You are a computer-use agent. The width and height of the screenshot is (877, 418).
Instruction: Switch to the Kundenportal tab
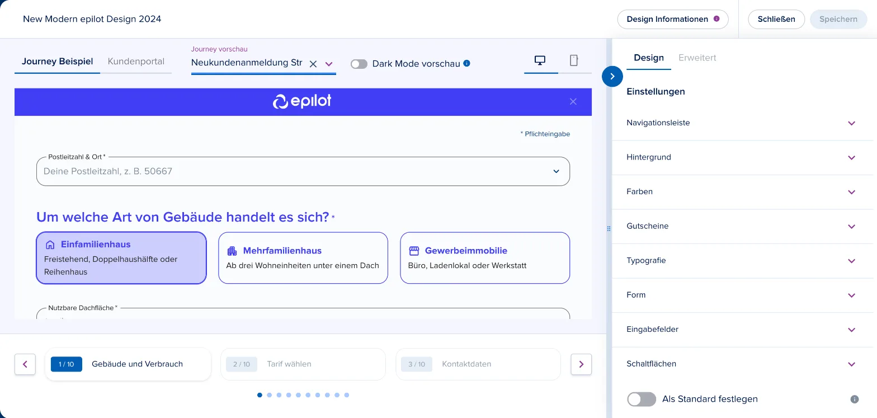point(136,62)
